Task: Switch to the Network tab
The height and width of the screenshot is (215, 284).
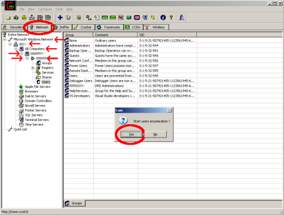Action: [40, 27]
